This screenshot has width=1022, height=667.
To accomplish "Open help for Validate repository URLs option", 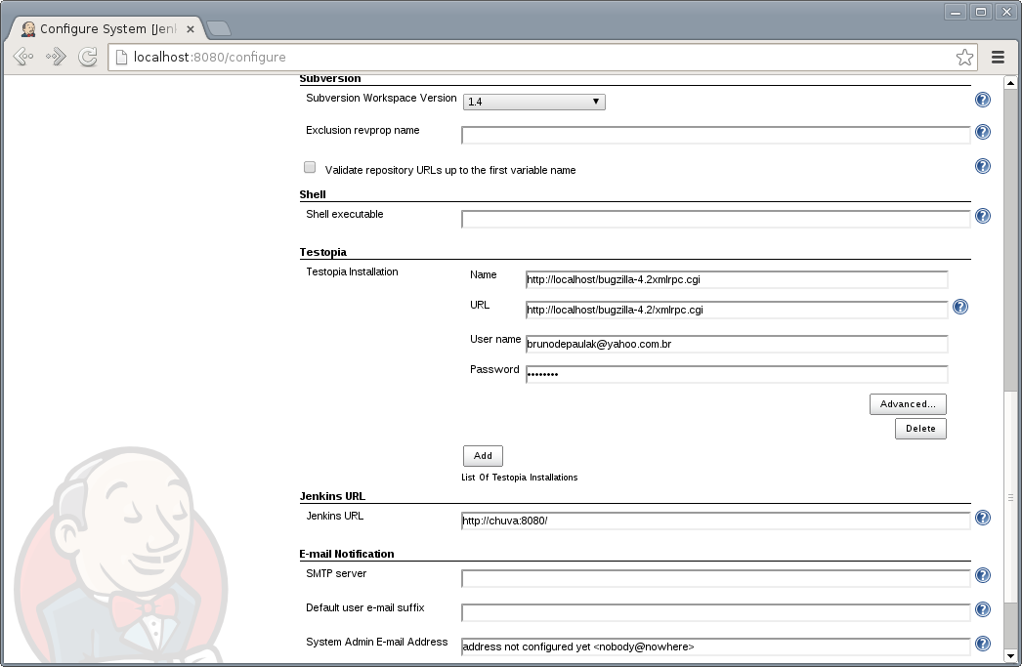I will (x=982, y=166).
